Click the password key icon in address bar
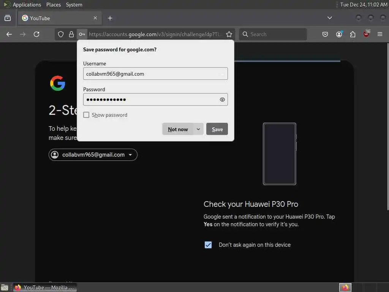Viewport: 389px width, 292px height. coord(82,34)
